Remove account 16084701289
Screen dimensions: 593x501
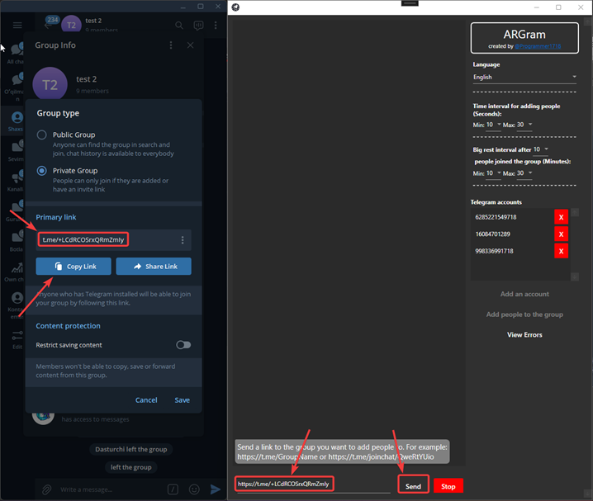click(562, 234)
